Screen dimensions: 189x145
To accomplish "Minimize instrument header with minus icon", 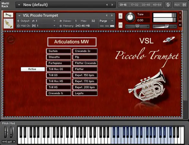I will tap(180, 17).
